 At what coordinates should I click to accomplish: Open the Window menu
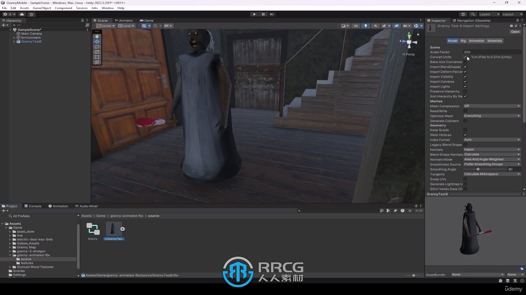point(108,8)
